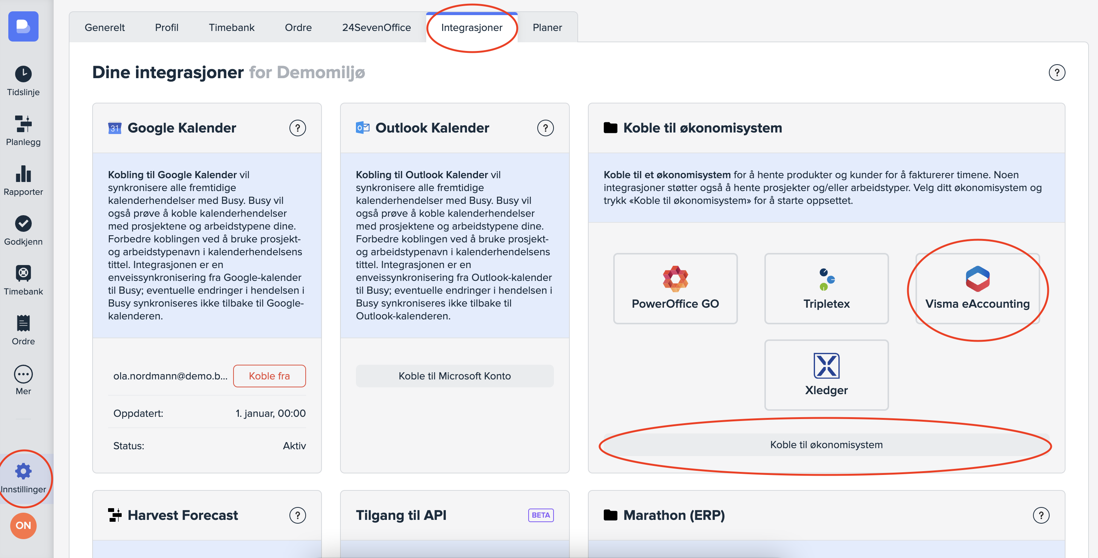Select the PowerOffice GO option
1098x558 pixels.
tap(675, 288)
